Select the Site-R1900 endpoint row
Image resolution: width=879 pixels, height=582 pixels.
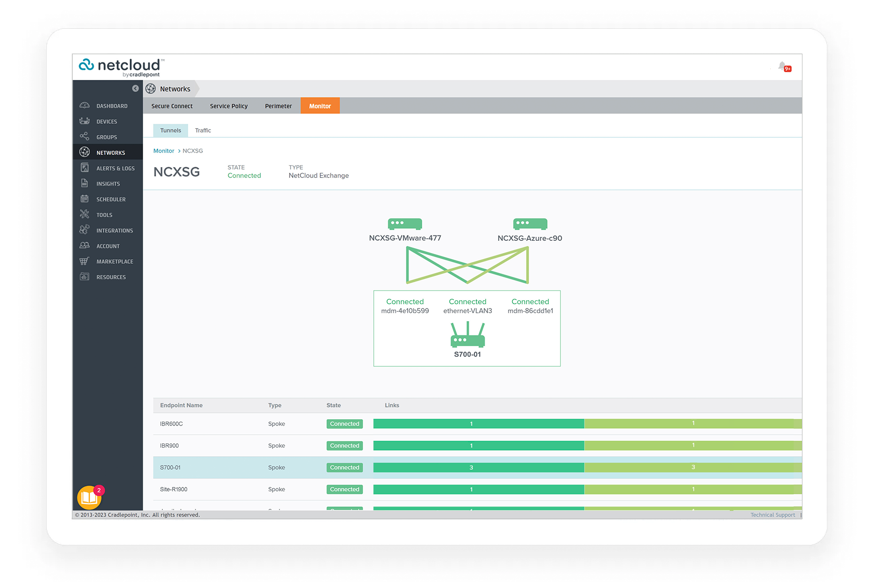477,489
